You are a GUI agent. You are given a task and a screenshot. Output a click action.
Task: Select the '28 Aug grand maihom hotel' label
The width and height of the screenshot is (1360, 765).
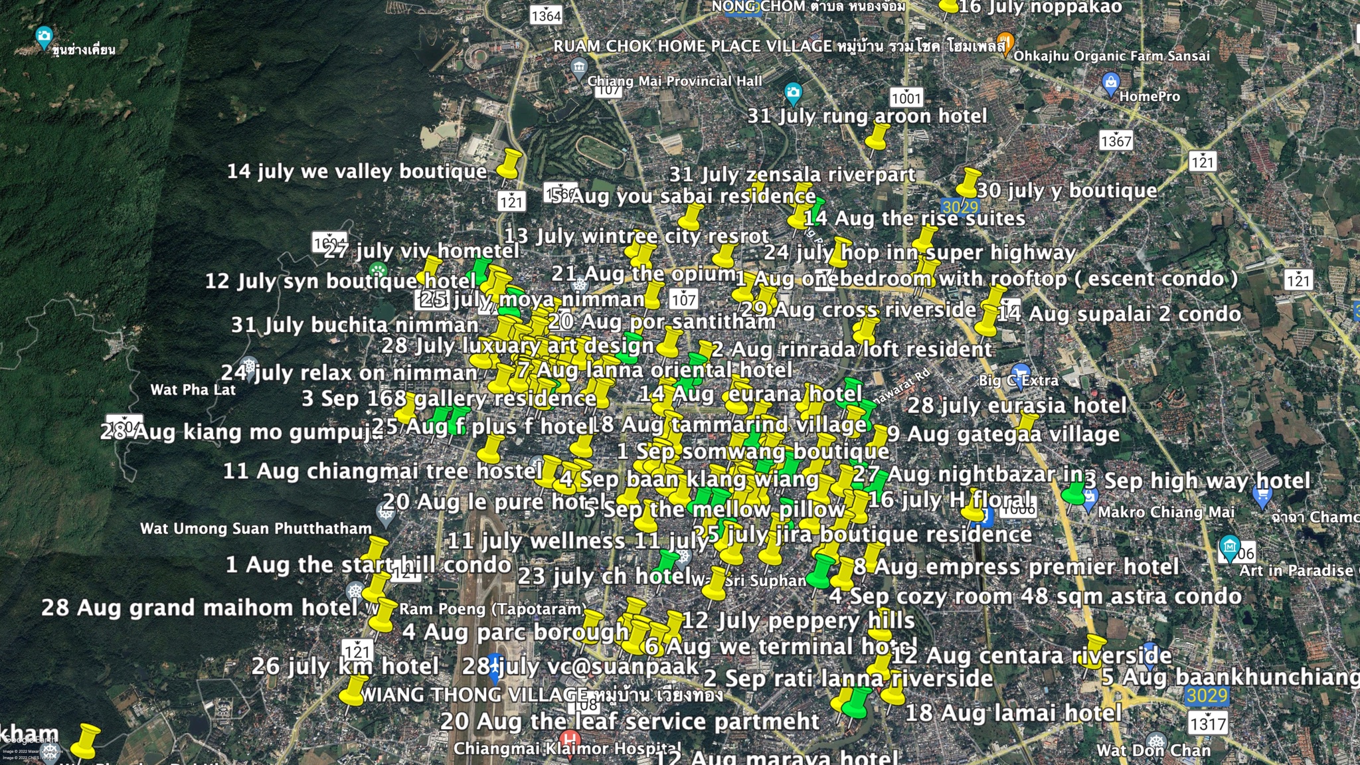pos(200,608)
